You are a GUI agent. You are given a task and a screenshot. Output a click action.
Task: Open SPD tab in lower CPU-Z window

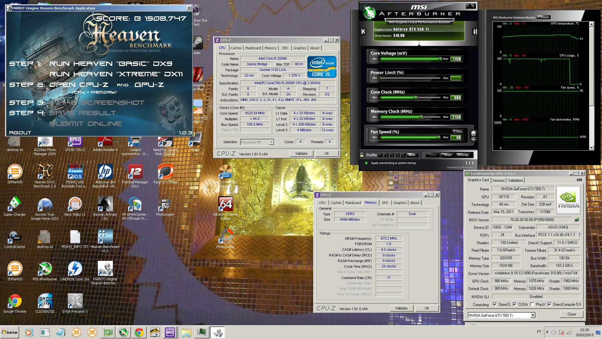[x=385, y=203]
